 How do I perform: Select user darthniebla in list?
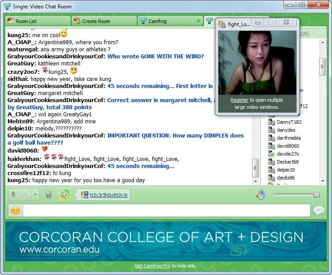[x=289, y=138]
